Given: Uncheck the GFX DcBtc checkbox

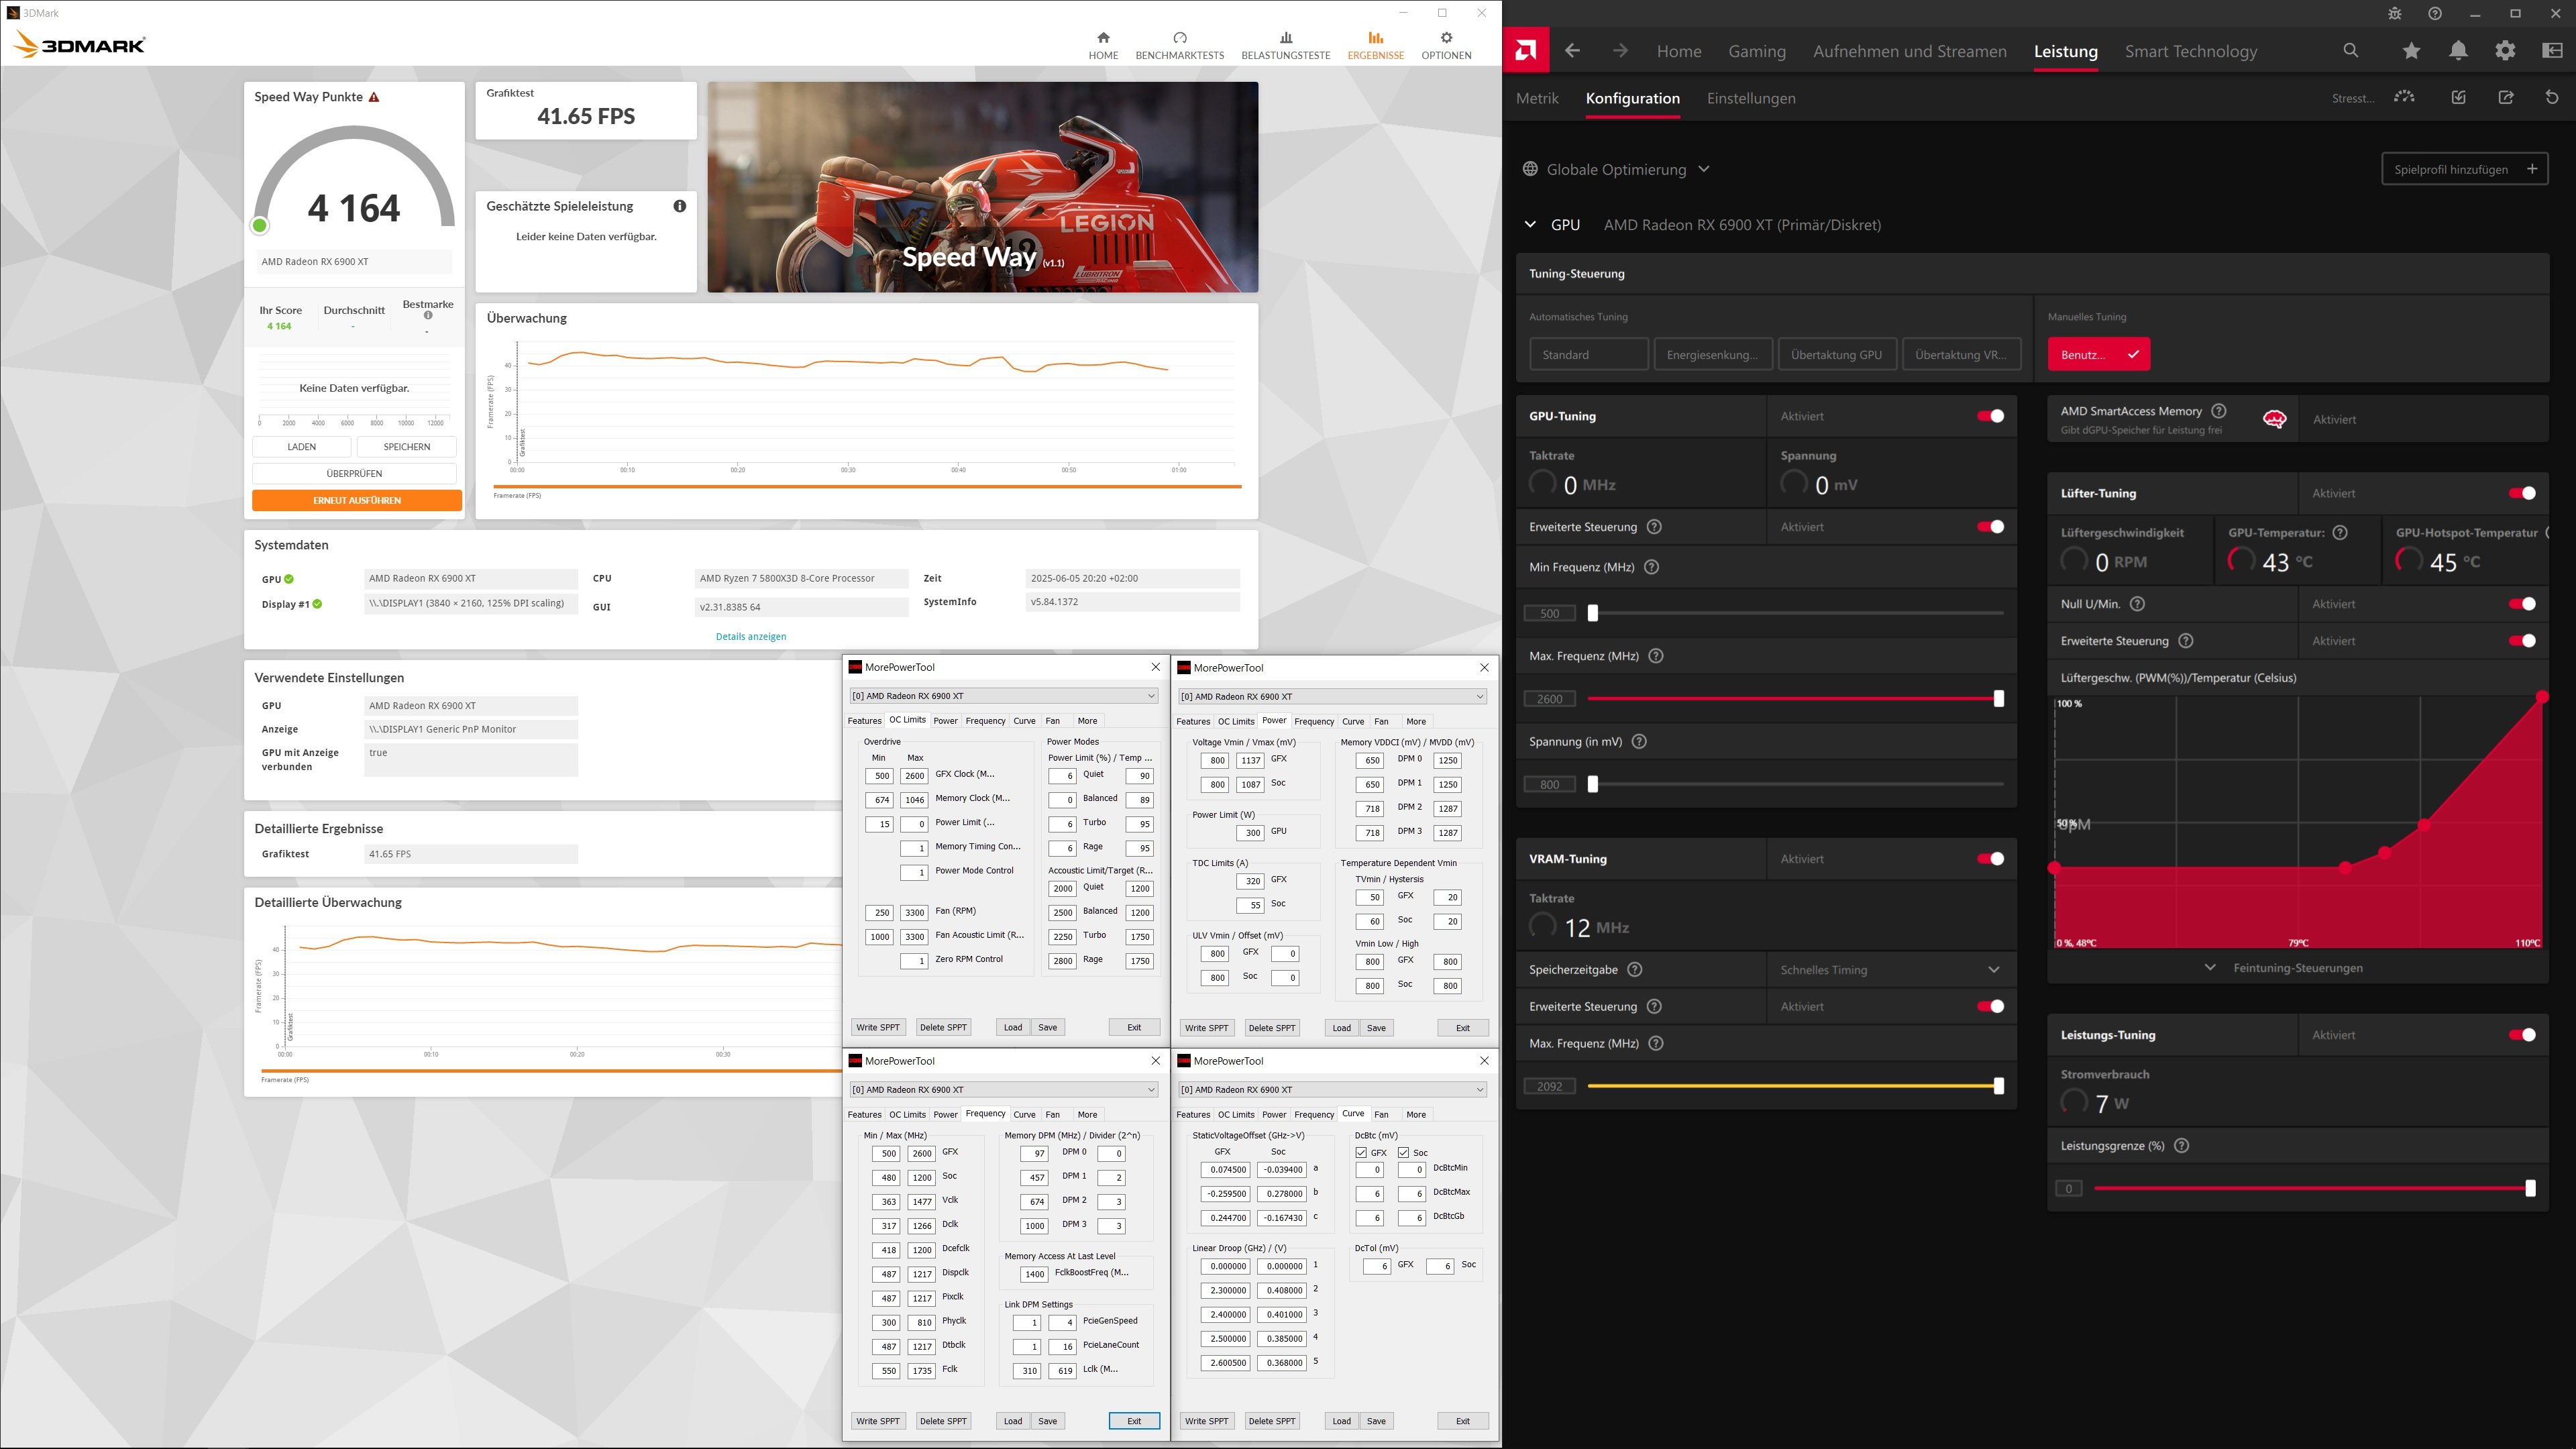Looking at the screenshot, I should pyautogui.click(x=1361, y=1153).
